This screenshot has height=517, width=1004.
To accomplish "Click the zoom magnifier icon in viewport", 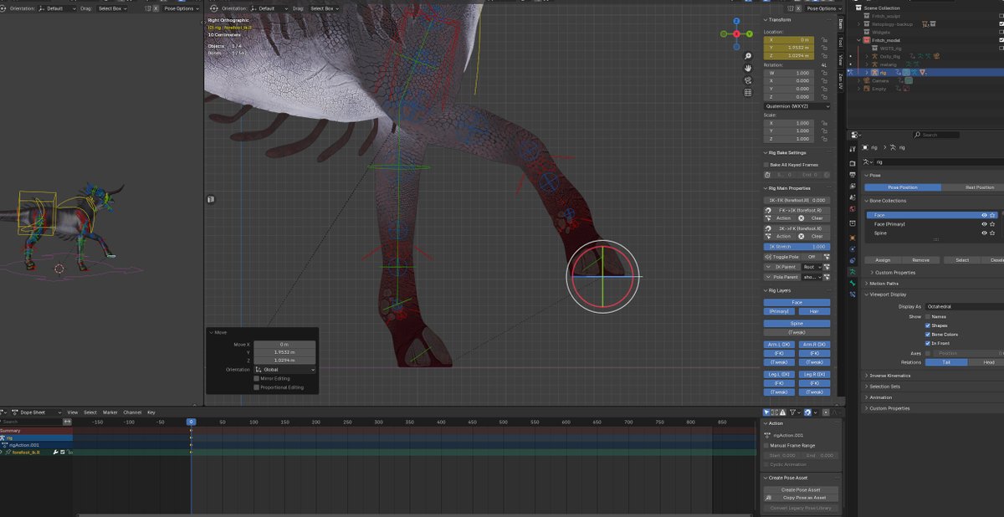I will point(748,55).
